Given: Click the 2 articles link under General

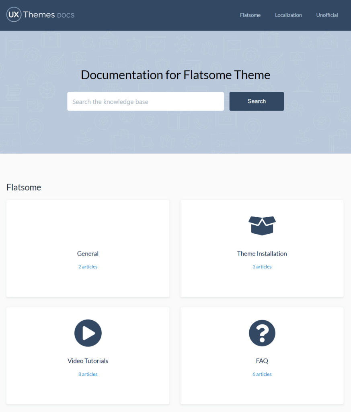Looking at the screenshot, I should pos(88,267).
